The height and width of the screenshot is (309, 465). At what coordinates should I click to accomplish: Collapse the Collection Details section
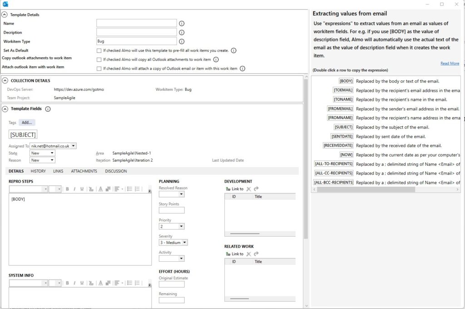(5, 80)
